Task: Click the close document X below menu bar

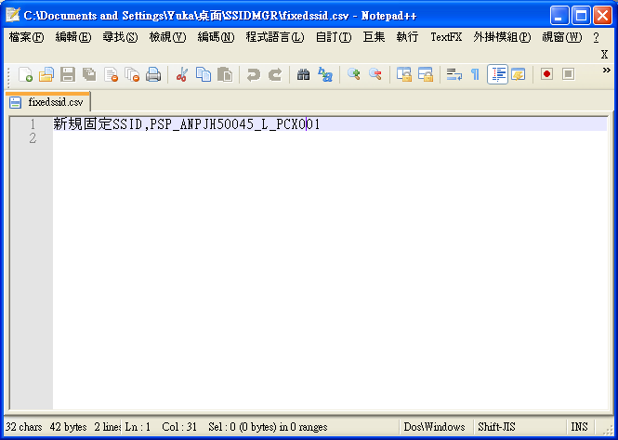Action: [604, 55]
